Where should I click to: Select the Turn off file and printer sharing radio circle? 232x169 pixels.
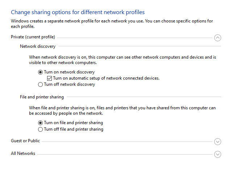(x=40, y=130)
